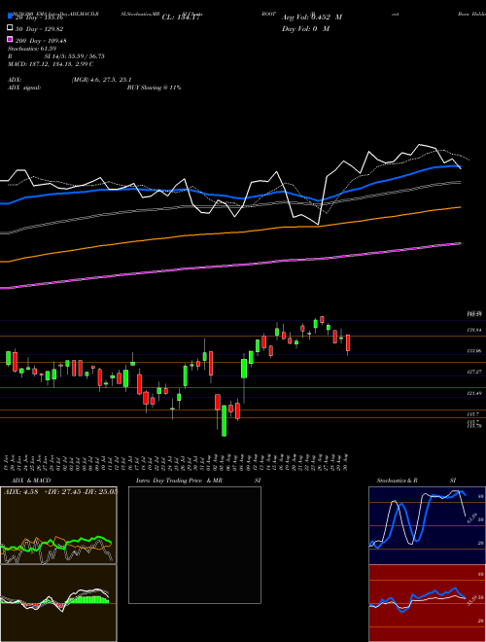Click the blue 20 Day legend swatch
Viewport: 486px width, 642px height.
(x=10, y=17)
